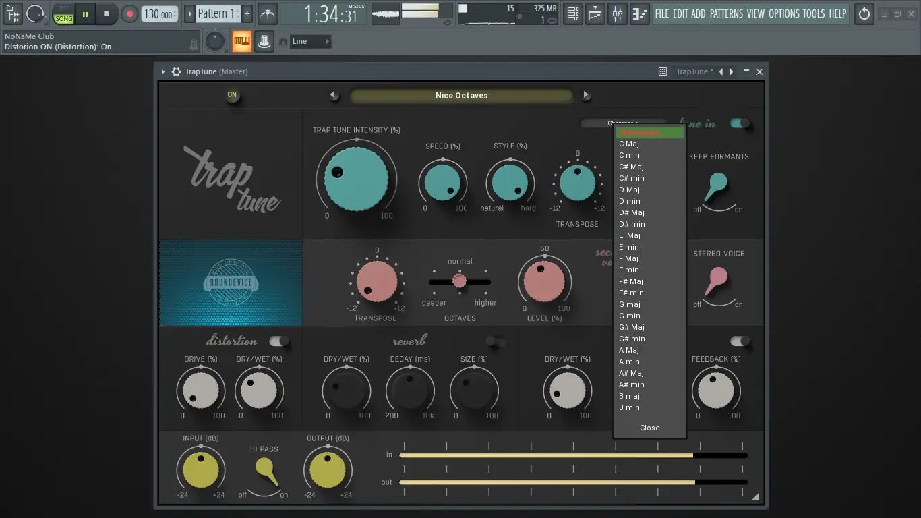Toggle the distortion section switch
The width and height of the screenshot is (921, 518).
click(x=278, y=341)
